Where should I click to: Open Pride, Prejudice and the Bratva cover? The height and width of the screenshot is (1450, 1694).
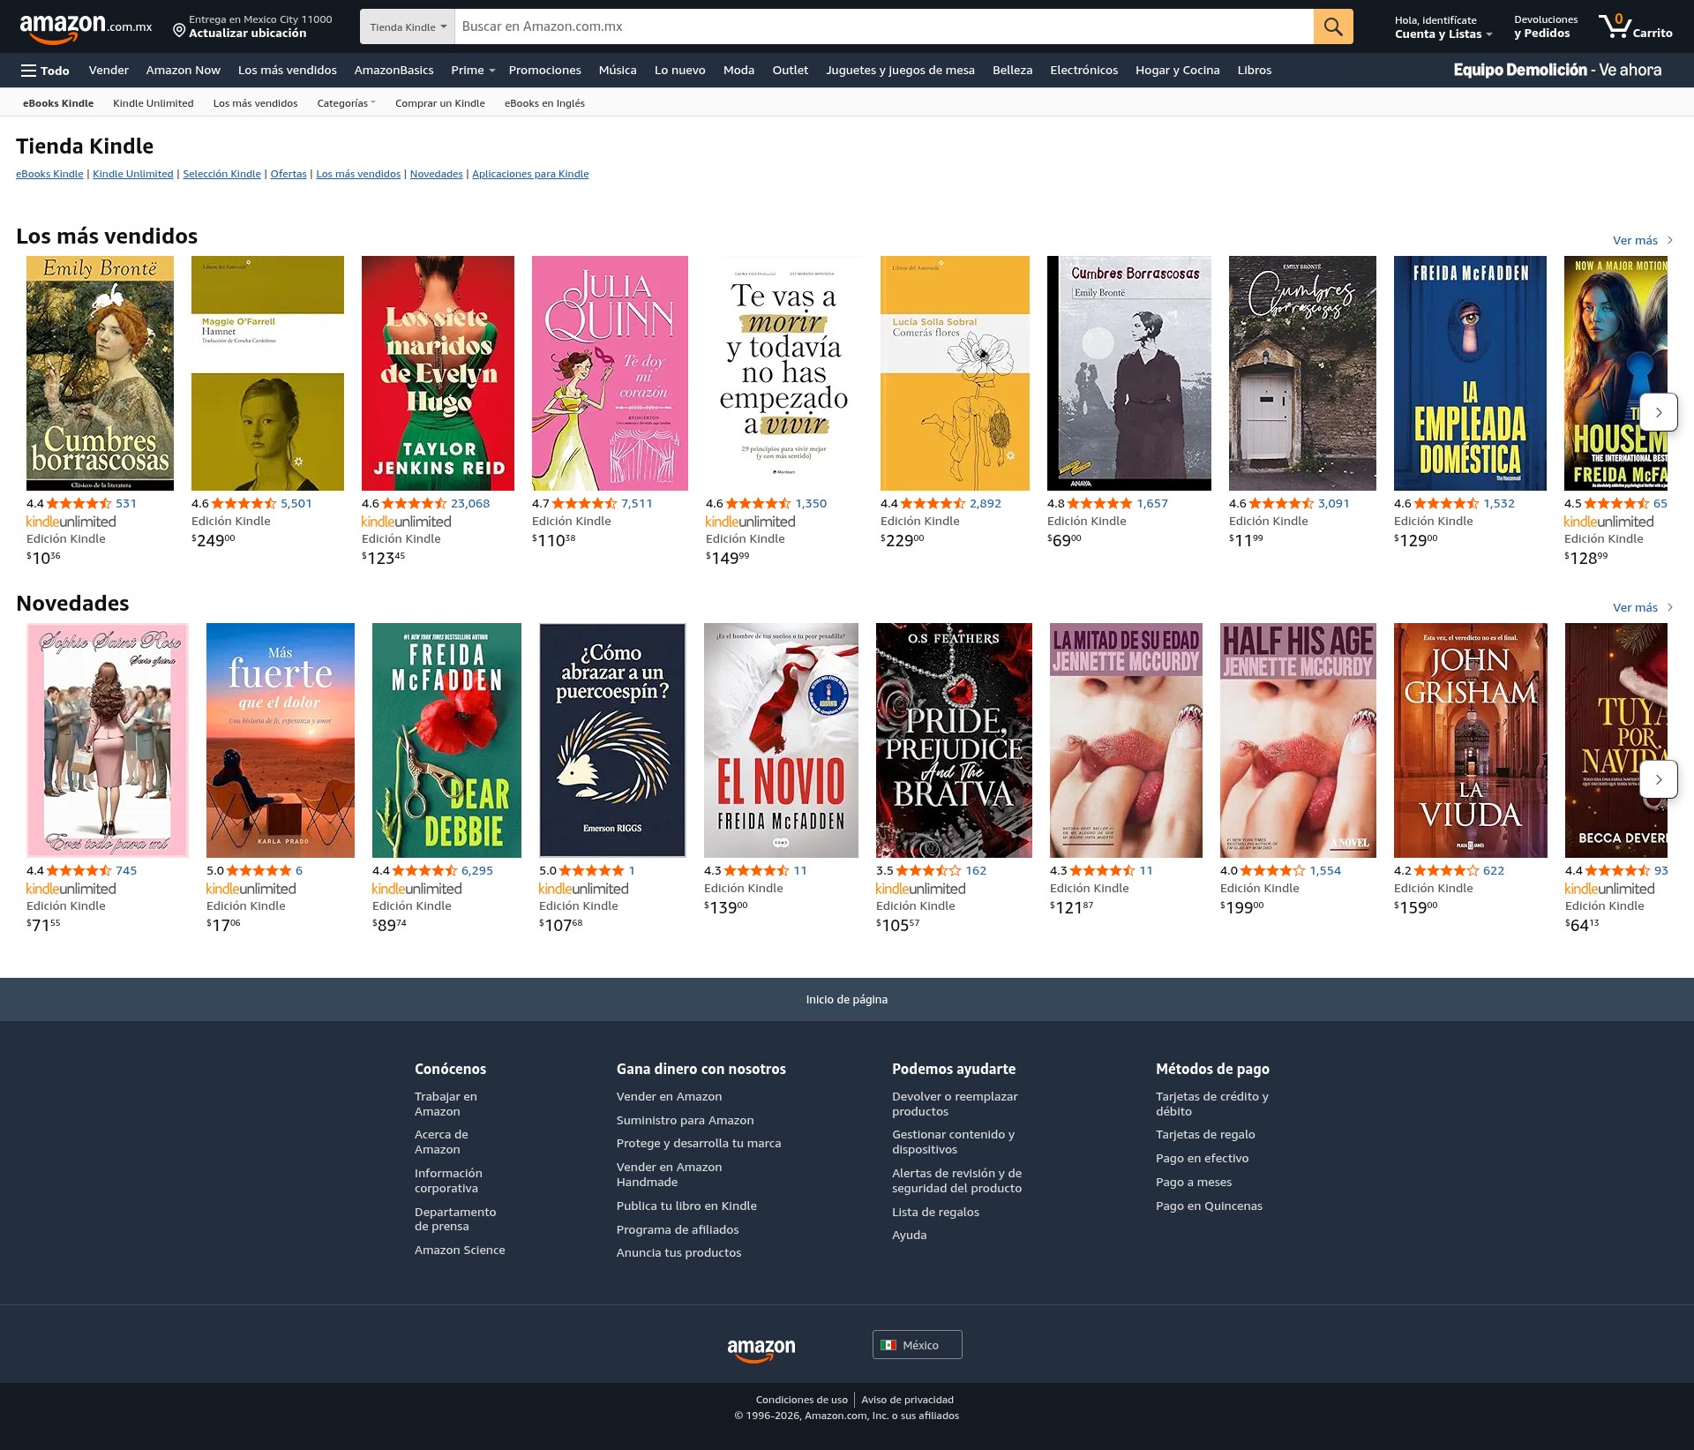(x=954, y=740)
